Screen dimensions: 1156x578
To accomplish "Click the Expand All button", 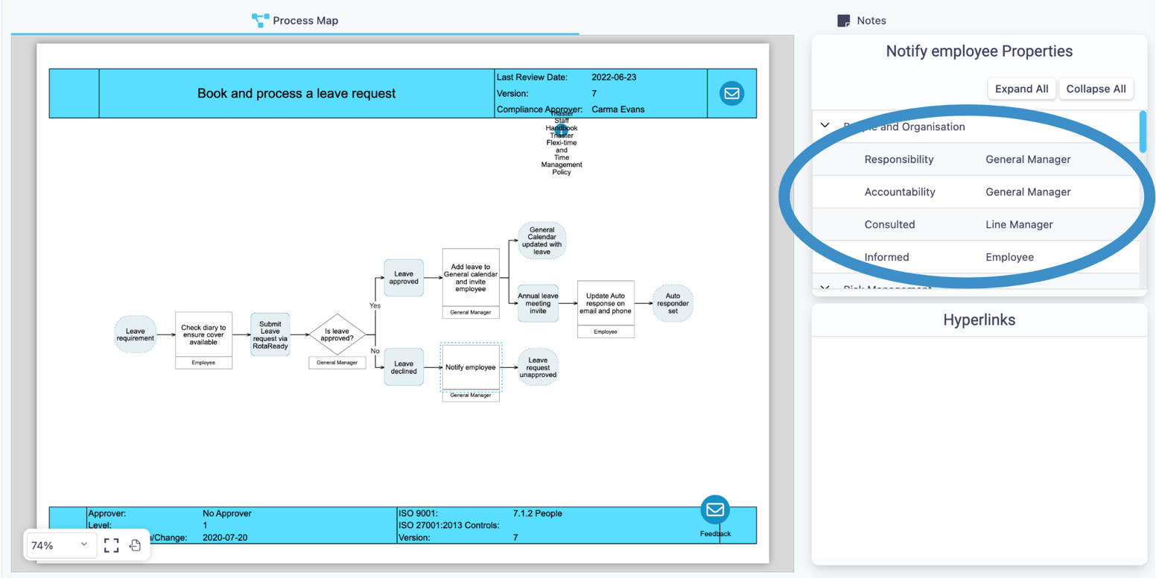I will (x=1021, y=88).
